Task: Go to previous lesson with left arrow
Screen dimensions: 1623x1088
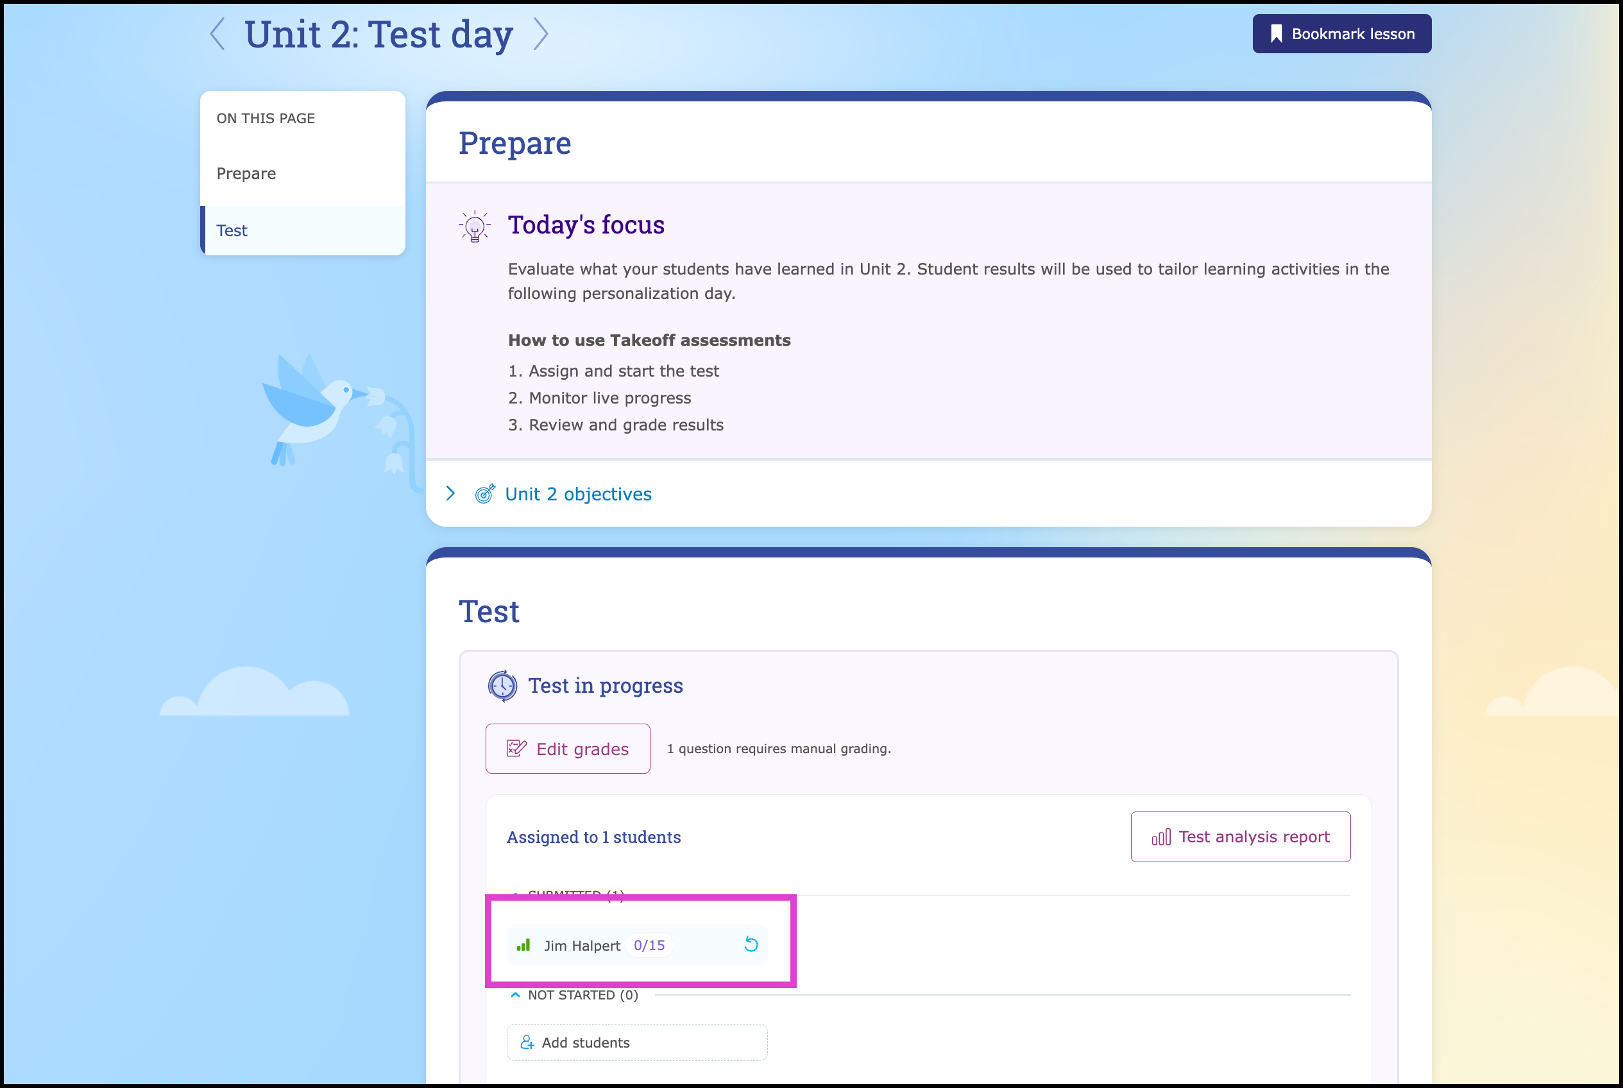Action: tap(217, 34)
